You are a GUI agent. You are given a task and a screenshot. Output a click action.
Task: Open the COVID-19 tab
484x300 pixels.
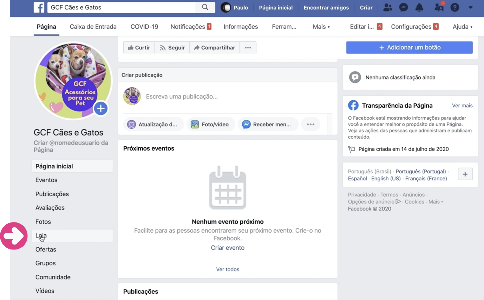(144, 27)
